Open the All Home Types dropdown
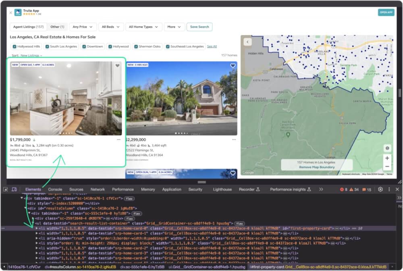Screen dimensions: 403x271 pyautogui.click(x=143, y=27)
